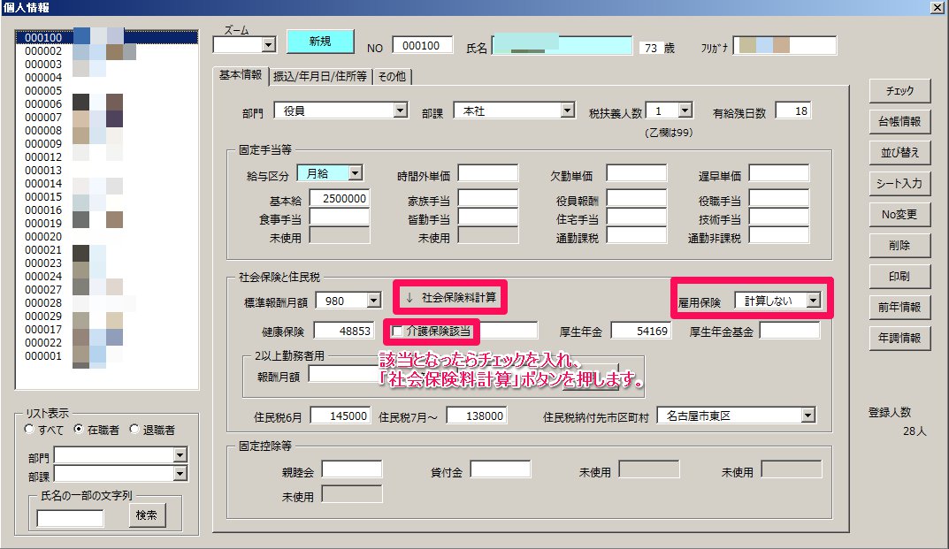Click the 住民税6月 field
This screenshot has height=549, width=949.
point(341,416)
